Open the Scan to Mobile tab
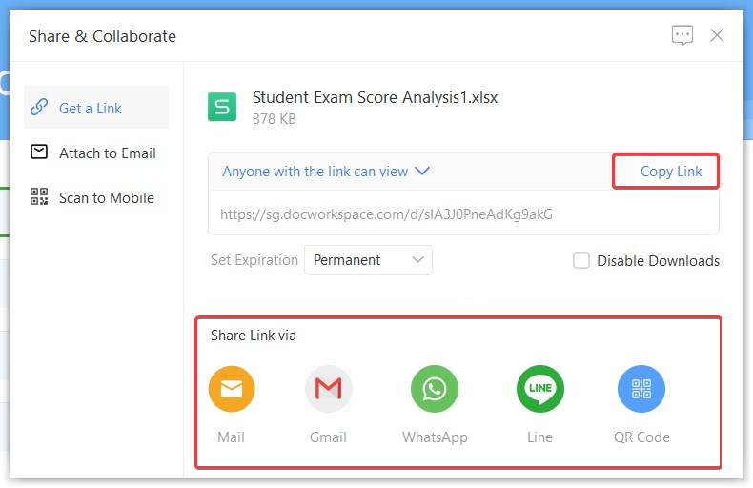This screenshot has height=488, width=753. [x=106, y=198]
